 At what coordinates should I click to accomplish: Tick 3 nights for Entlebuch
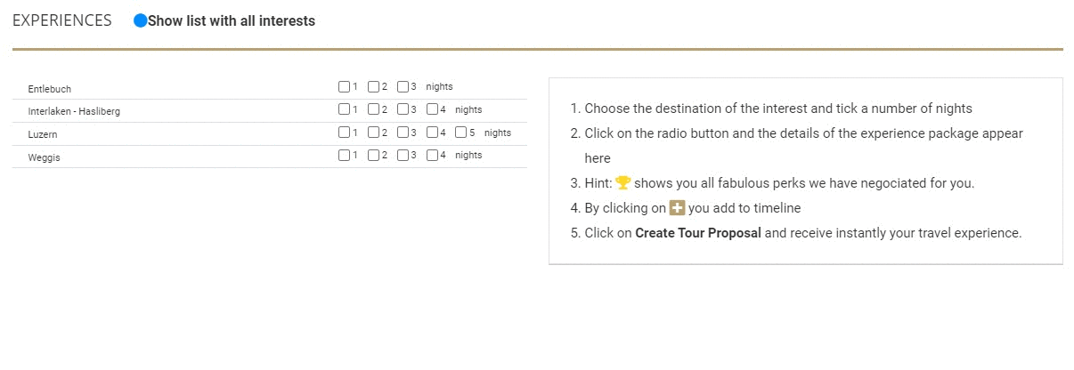pos(403,87)
